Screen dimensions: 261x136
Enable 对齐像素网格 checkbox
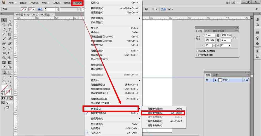point(197,55)
